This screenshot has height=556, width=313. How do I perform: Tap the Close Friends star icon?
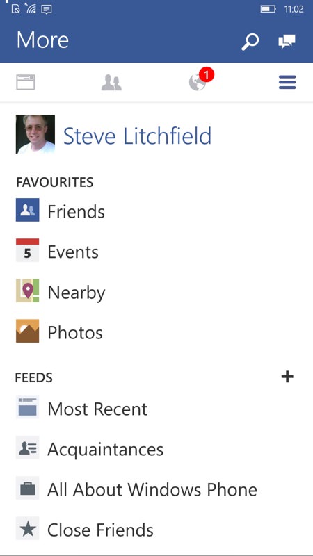coord(27,528)
